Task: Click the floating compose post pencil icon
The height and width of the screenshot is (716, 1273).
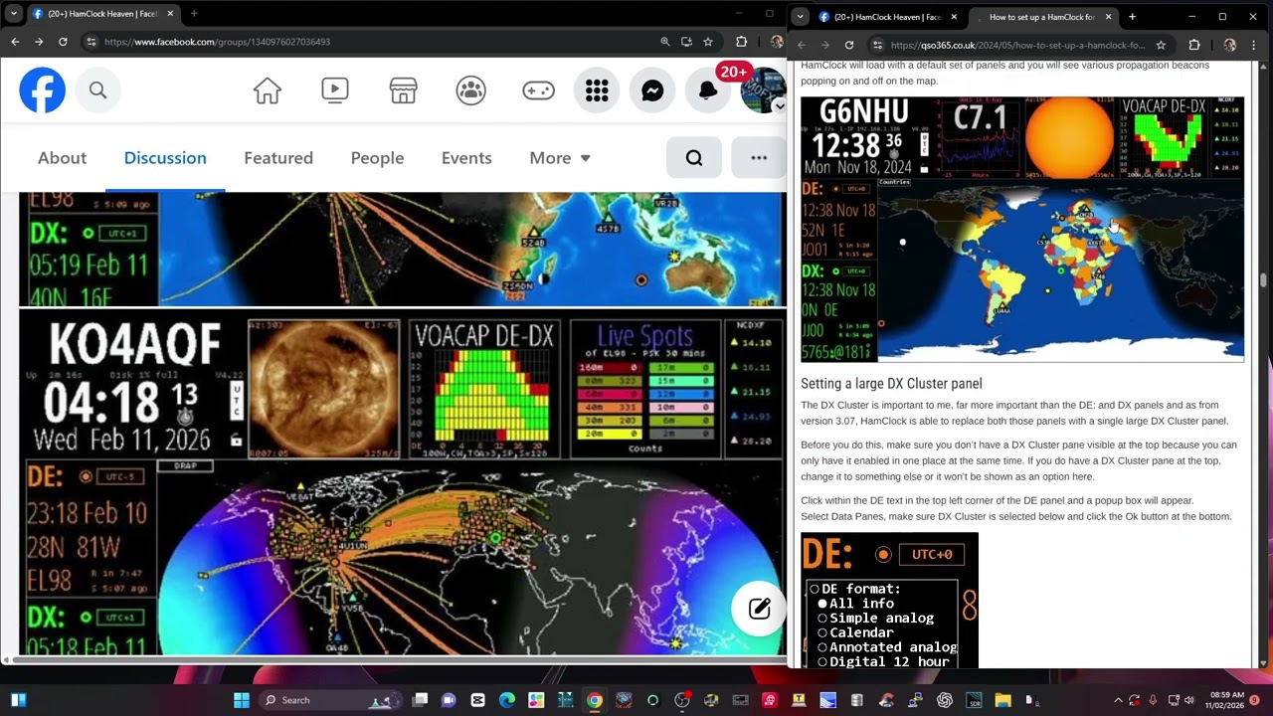Action: tap(759, 609)
